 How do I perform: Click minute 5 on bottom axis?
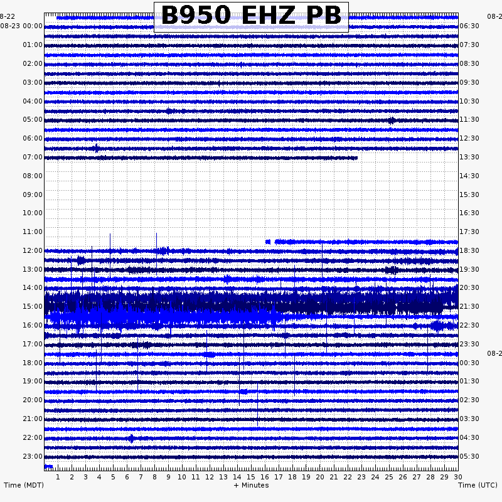click(113, 477)
